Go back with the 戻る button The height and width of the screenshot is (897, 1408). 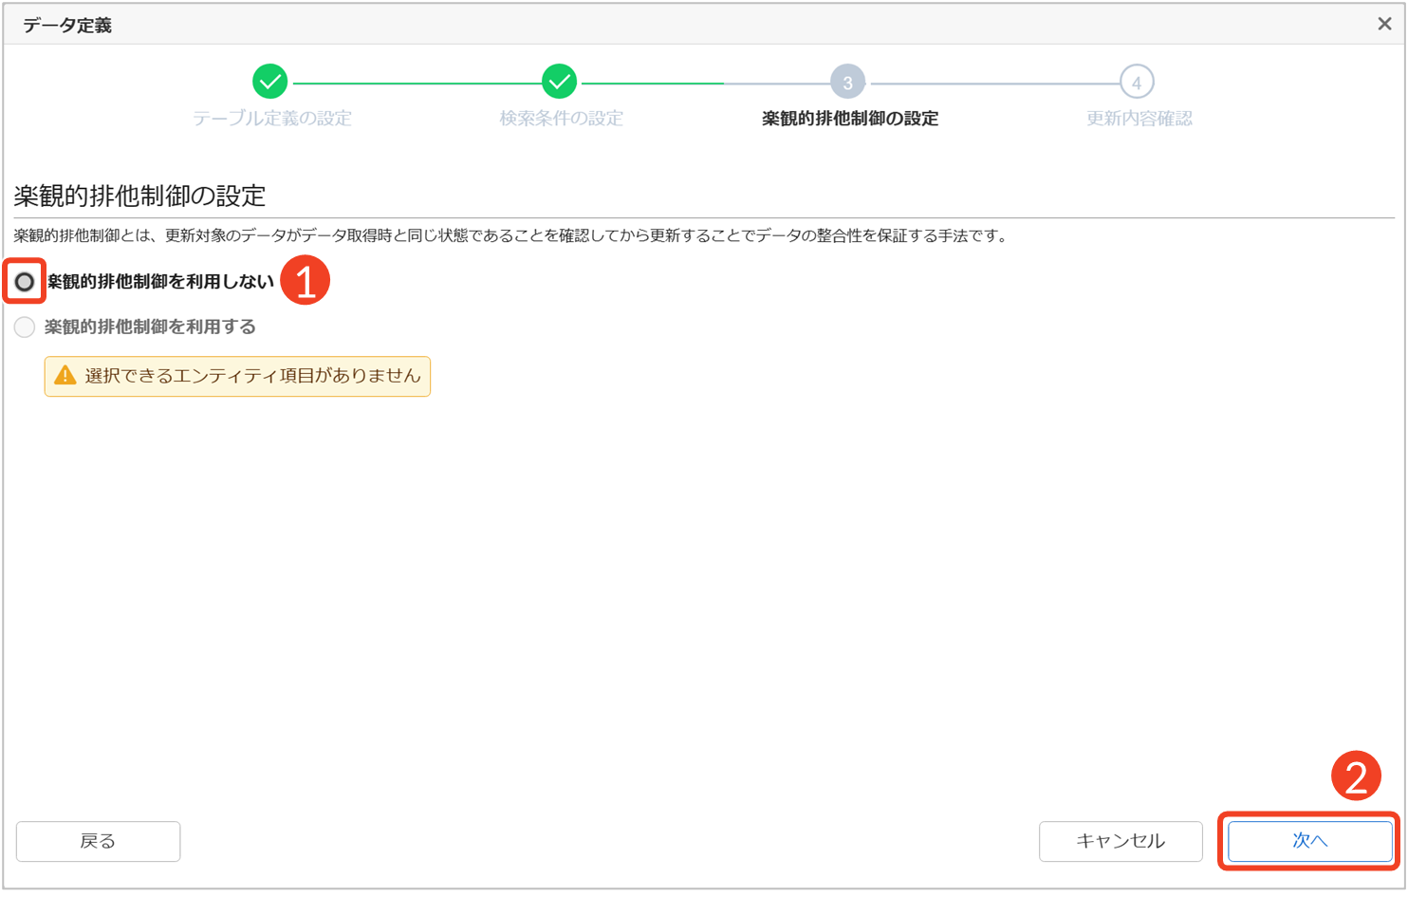click(x=98, y=841)
